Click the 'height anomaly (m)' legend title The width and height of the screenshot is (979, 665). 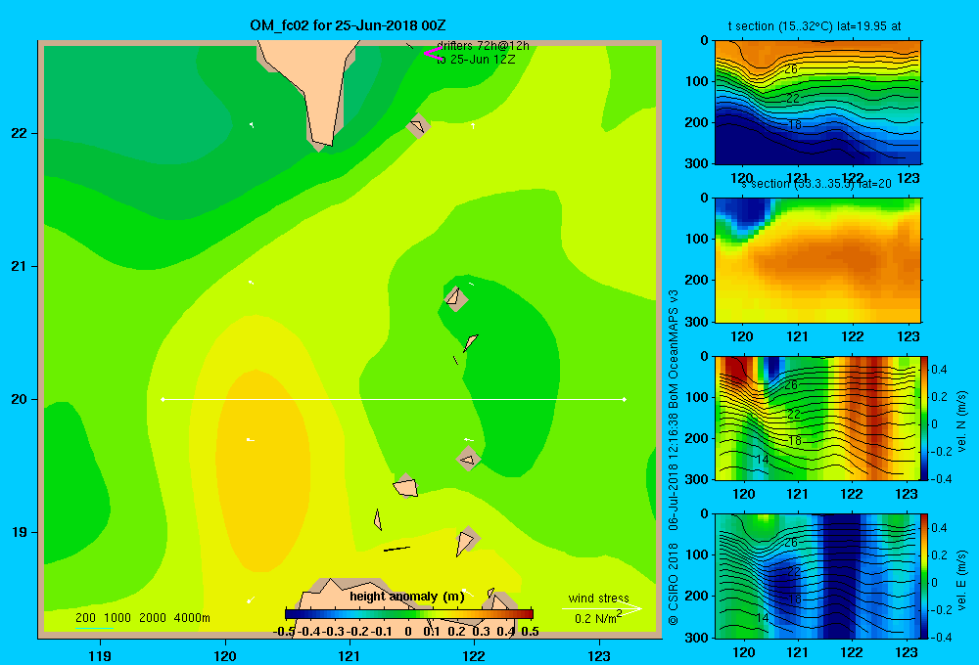click(x=407, y=597)
